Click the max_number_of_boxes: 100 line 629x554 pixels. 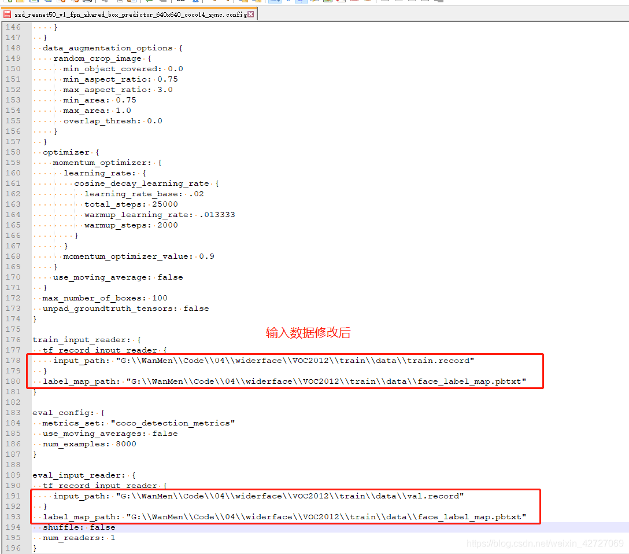[105, 299]
